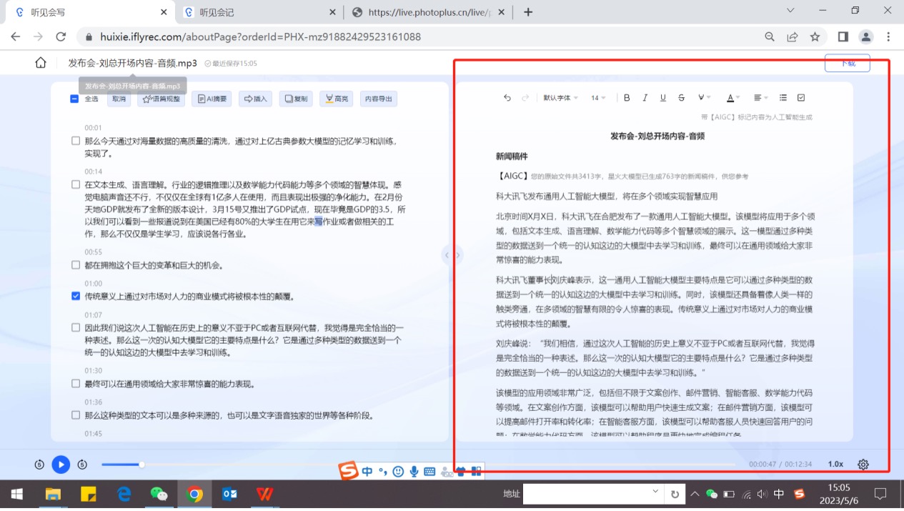The height and width of the screenshot is (511, 904).
Task: Click the 高亮 highlight button
Action: point(337,99)
